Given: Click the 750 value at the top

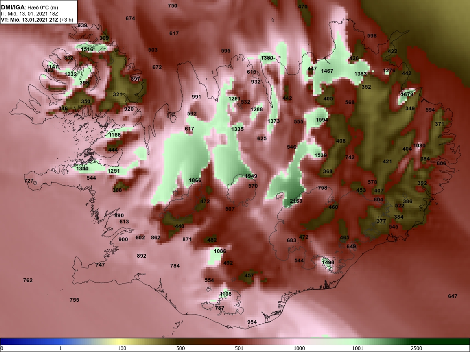Looking at the screenshot, I should pos(172,5).
